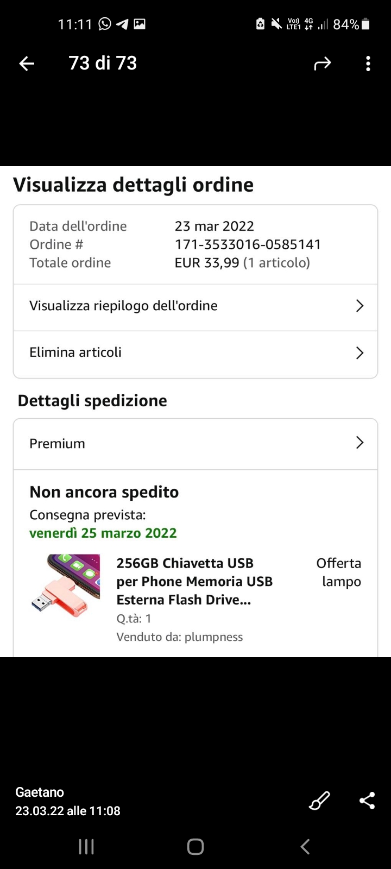Tap the share icon at bottom right
Image resolution: width=391 pixels, height=869 pixels.
pos(367,801)
